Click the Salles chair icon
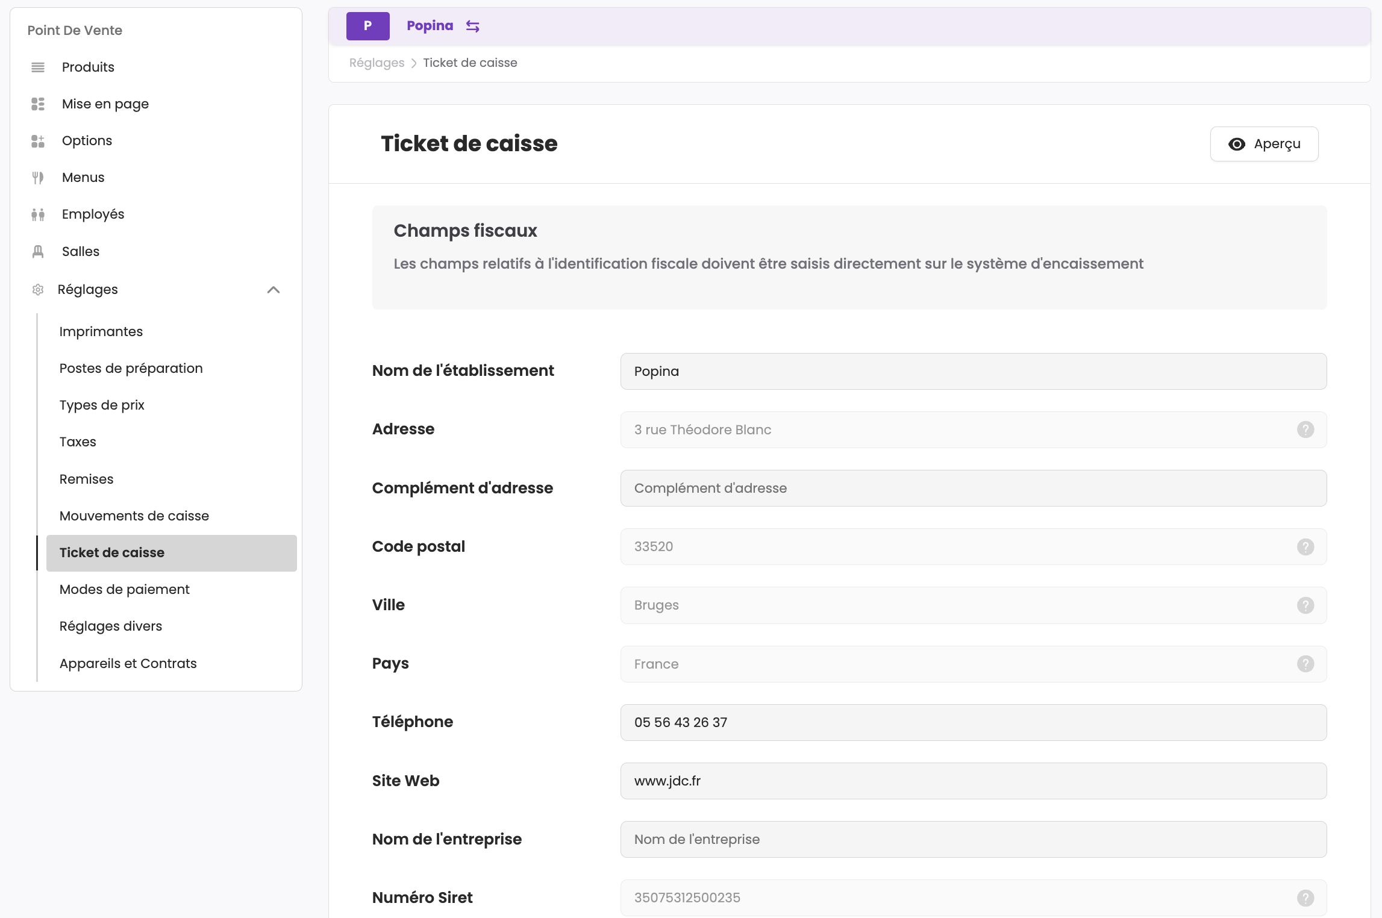This screenshot has width=1382, height=918. coord(38,251)
